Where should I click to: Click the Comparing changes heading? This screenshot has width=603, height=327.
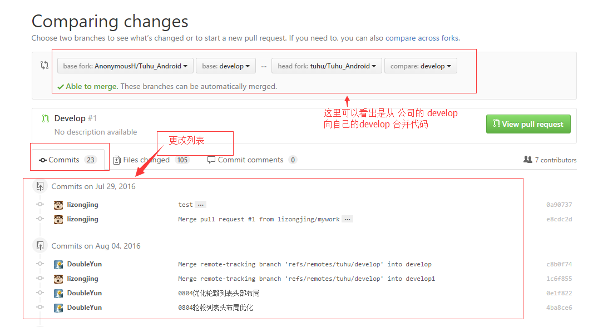(x=110, y=22)
